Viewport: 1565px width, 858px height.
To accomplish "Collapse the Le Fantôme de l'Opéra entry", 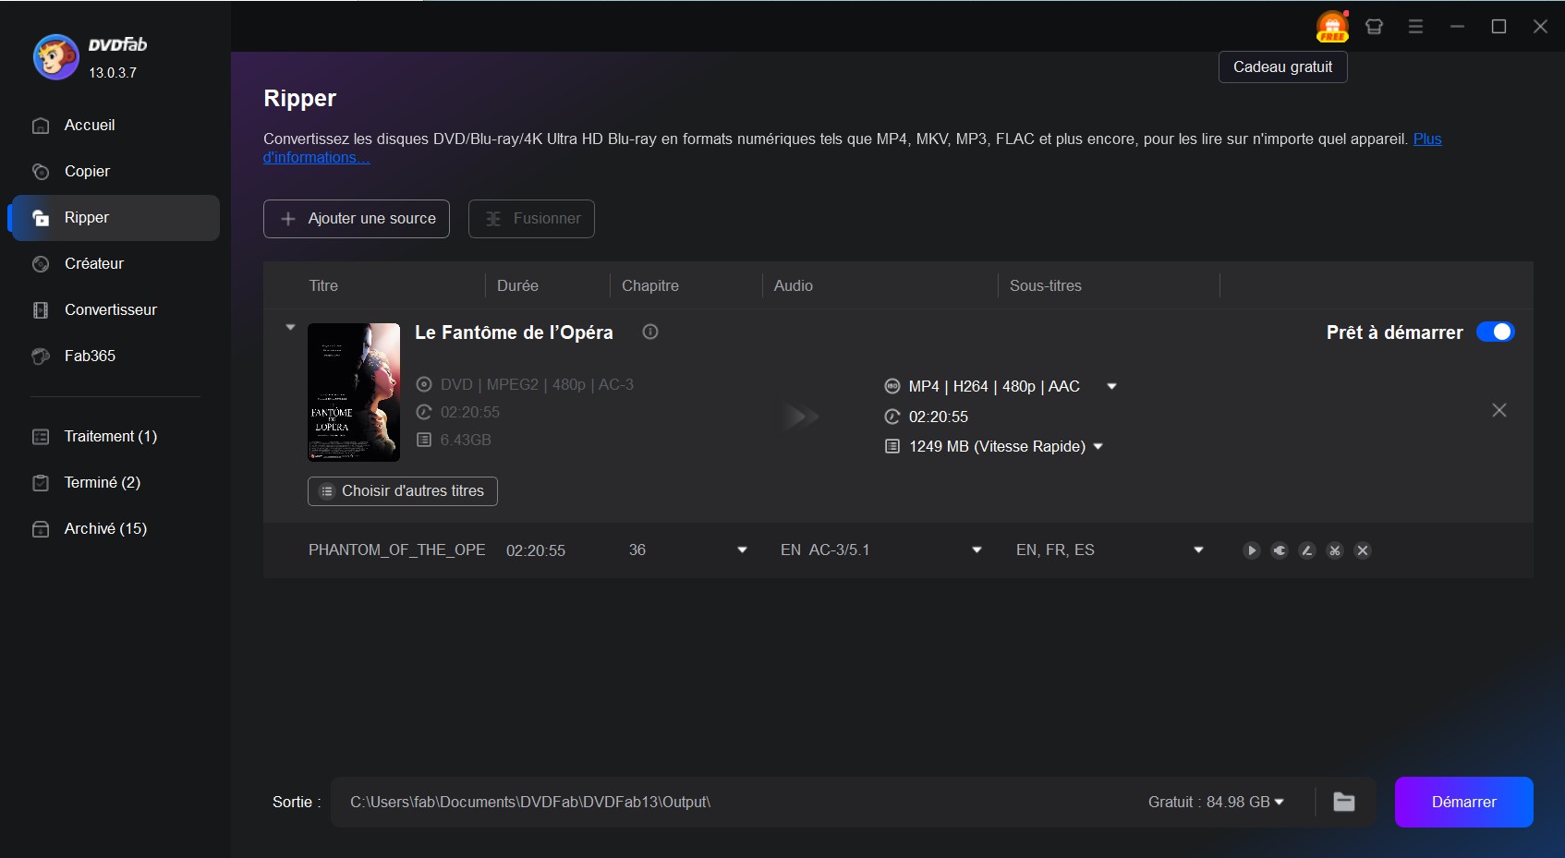I will coord(290,327).
